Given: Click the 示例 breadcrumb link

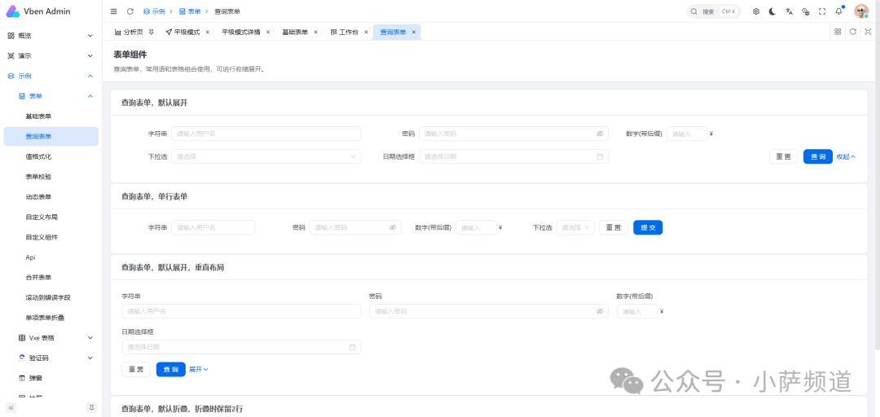Looking at the screenshot, I should [x=154, y=11].
